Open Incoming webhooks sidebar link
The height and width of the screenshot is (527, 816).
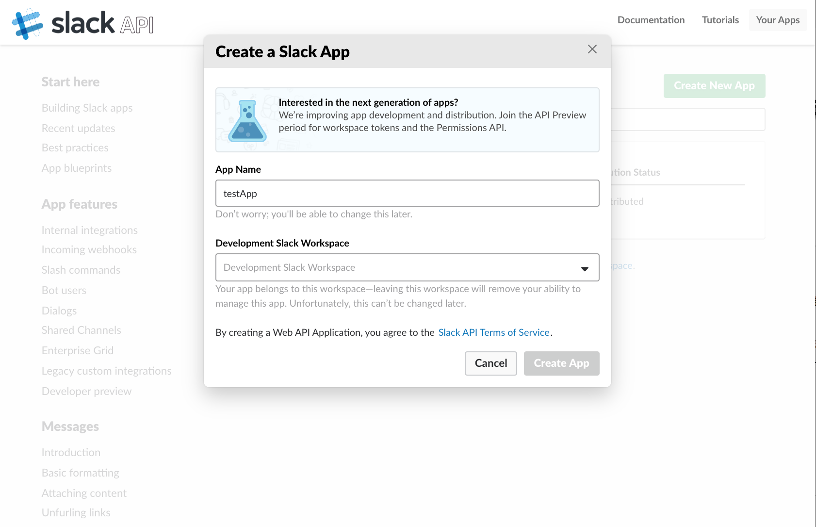[x=89, y=249]
